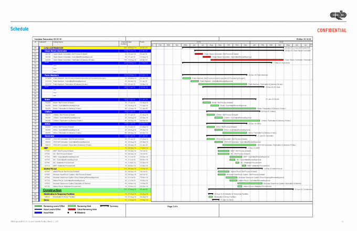Click the red CONFIDENTIAL label

(x=331, y=30)
